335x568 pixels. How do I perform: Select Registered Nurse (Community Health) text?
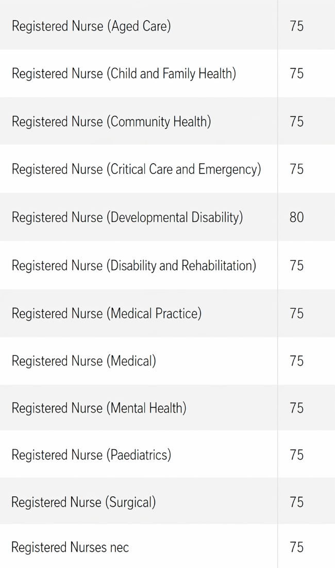click(x=111, y=122)
